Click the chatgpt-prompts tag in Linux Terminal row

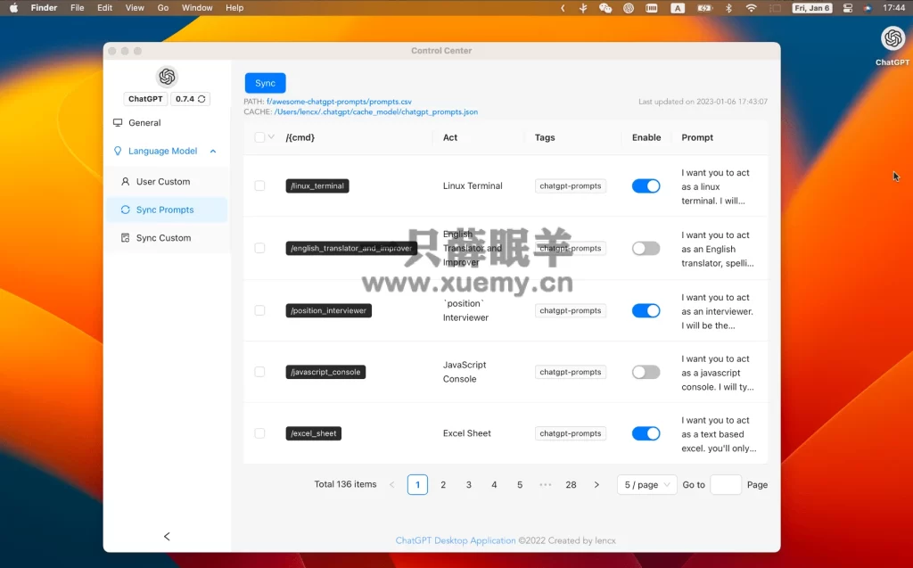[570, 185]
